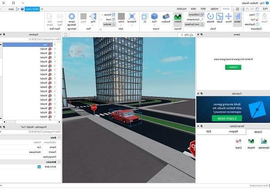Activate the Move tool

click(228, 18)
